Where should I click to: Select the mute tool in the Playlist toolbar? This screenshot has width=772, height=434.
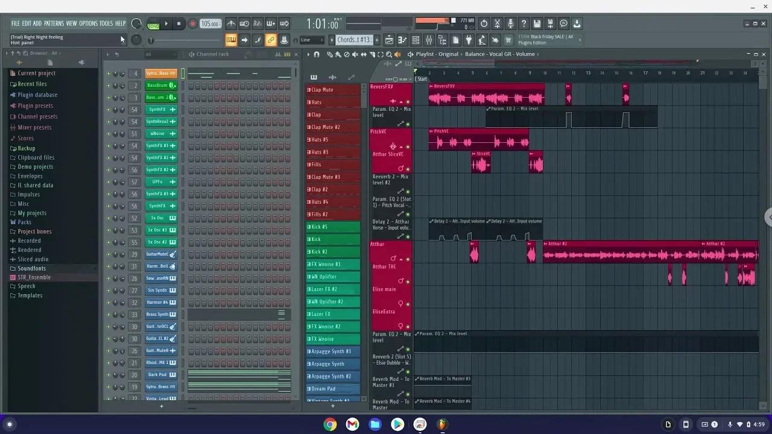[355, 55]
